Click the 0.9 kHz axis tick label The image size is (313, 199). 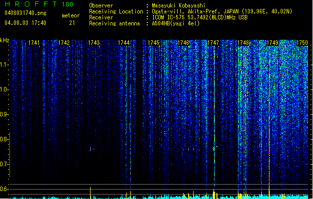click(x=4, y=114)
